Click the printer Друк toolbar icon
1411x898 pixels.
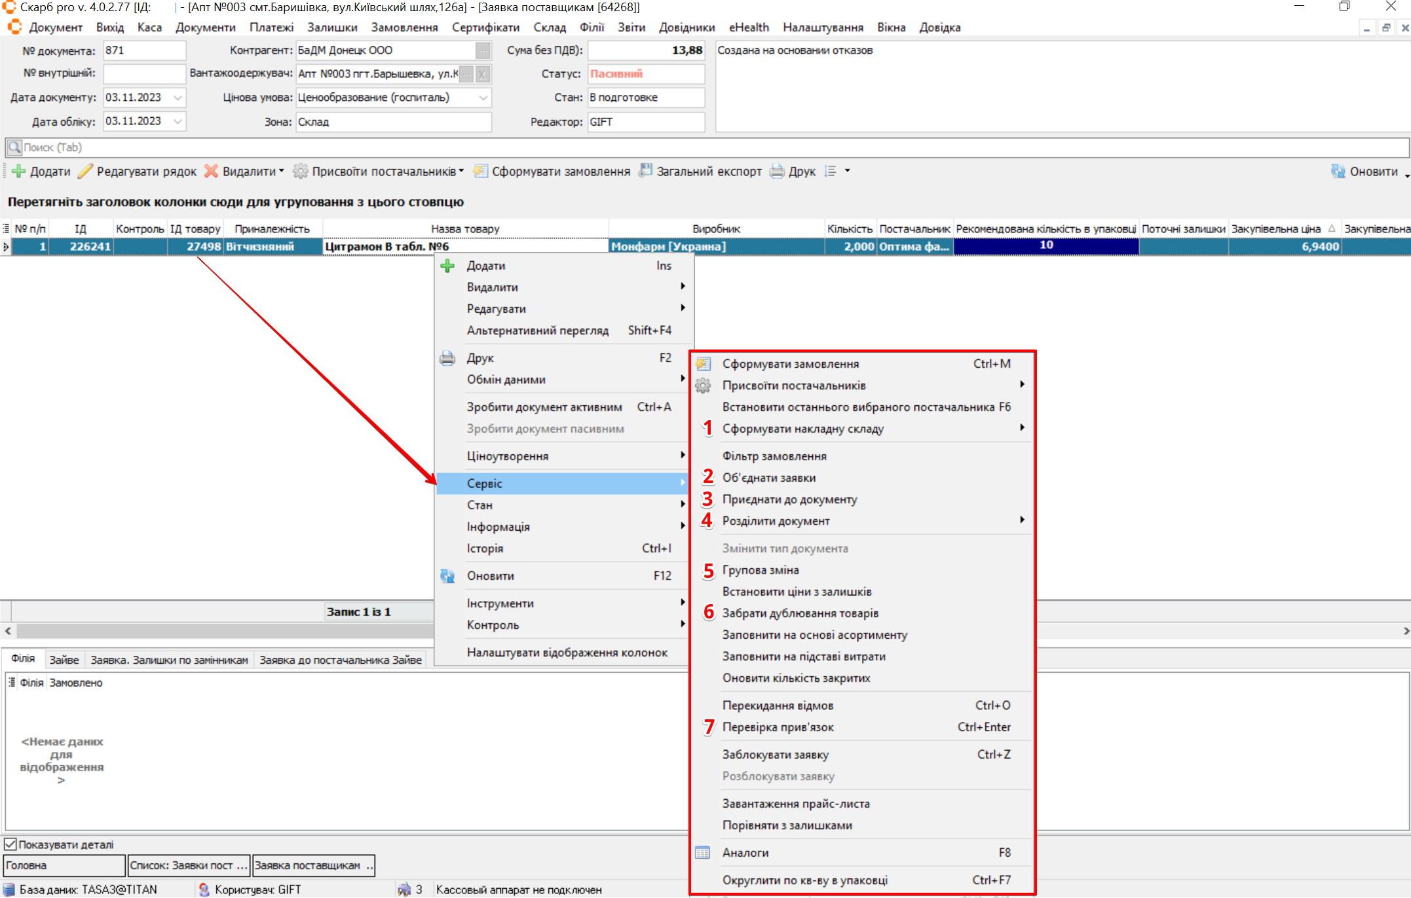[x=777, y=171]
